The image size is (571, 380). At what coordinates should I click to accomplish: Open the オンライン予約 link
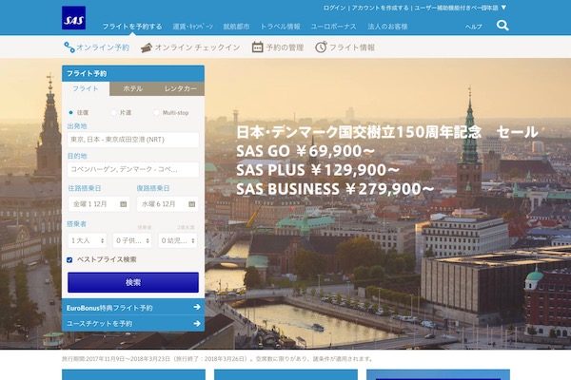point(103,47)
